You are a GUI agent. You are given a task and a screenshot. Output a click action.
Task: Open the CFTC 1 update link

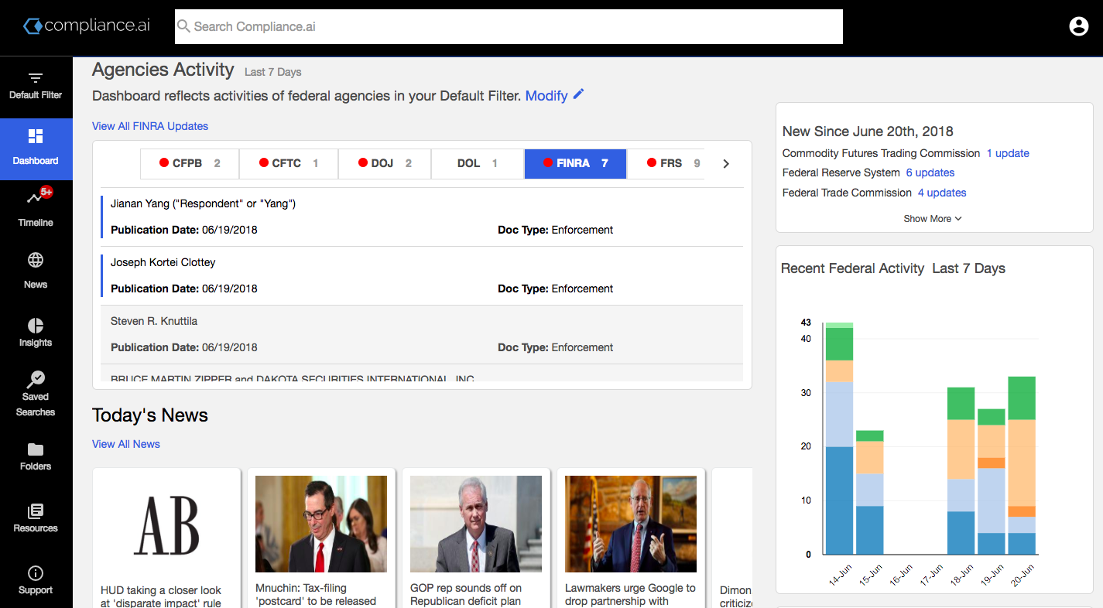[x=1008, y=153]
